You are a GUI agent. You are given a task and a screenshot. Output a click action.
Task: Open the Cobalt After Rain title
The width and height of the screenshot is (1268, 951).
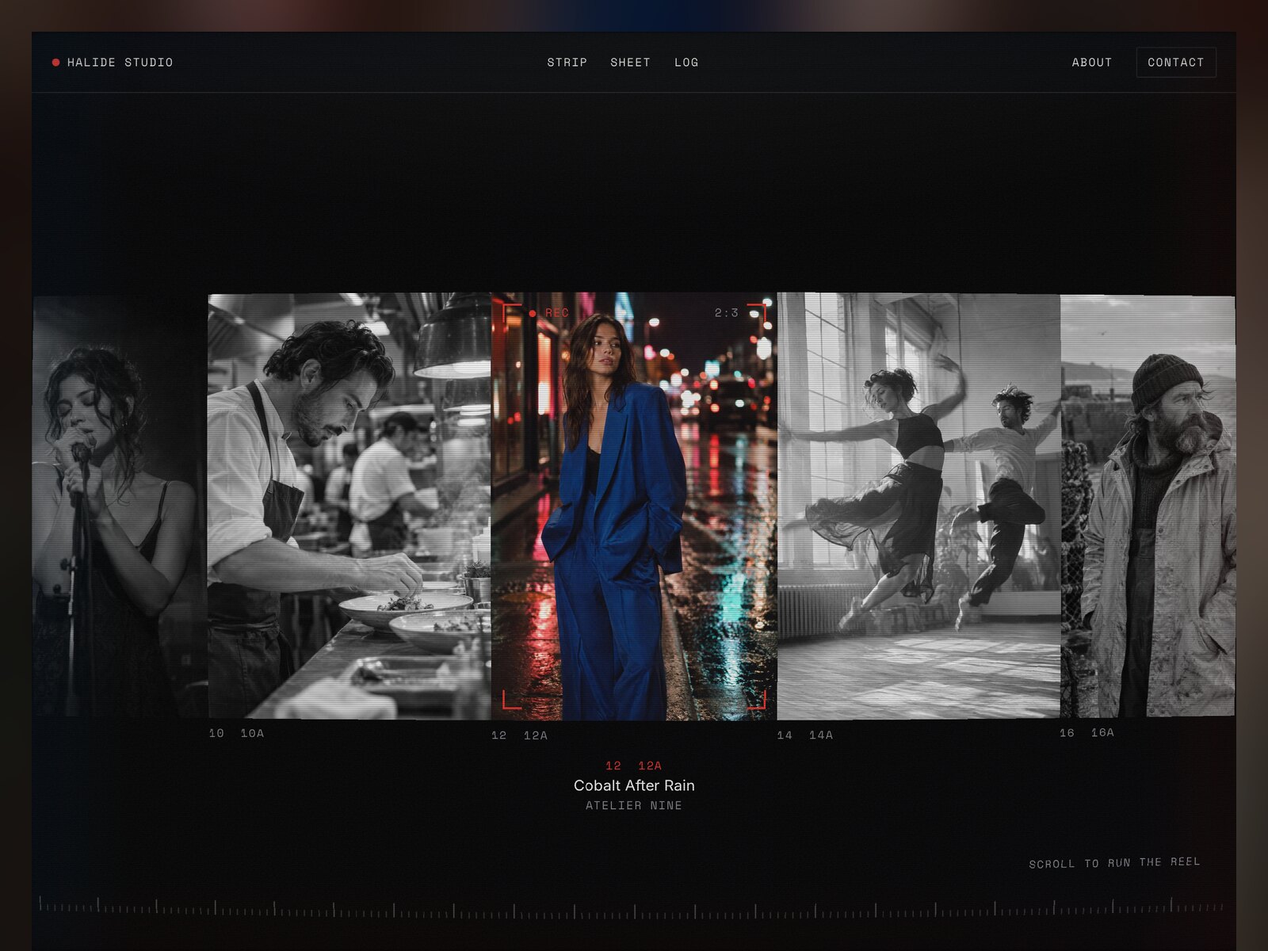pyautogui.click(x=634, y=785)
